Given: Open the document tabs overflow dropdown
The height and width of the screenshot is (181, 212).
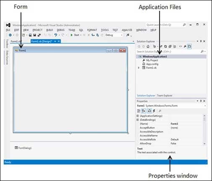Looking at the screenshot, I should (133, 41).
